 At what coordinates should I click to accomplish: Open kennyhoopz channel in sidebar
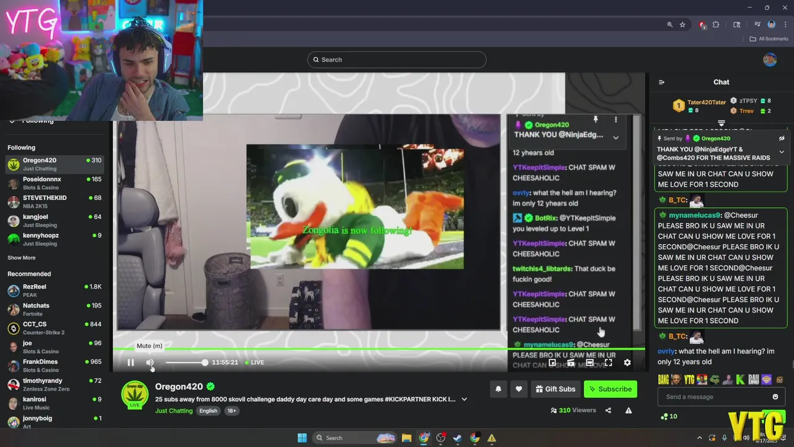tap(54, 240)
